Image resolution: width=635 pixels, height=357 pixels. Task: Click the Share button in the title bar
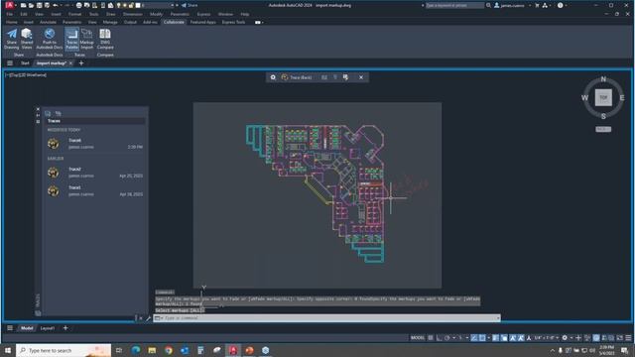[x=190, y=5]
